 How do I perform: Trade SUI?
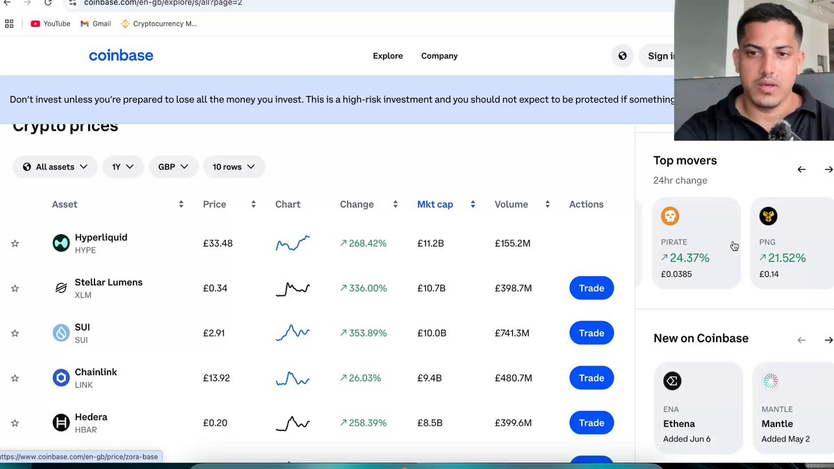591,334
